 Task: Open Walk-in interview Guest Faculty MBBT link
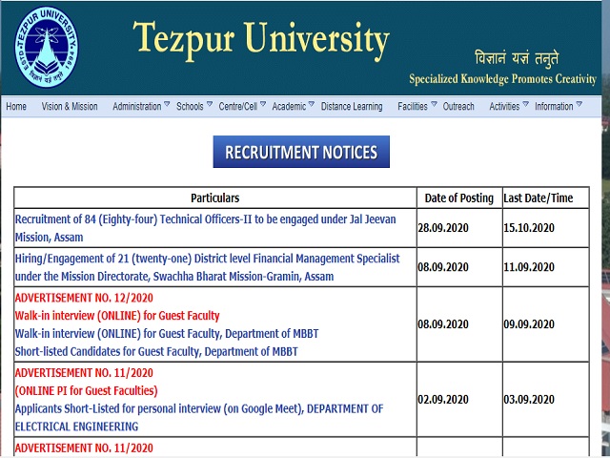point(167,334)
